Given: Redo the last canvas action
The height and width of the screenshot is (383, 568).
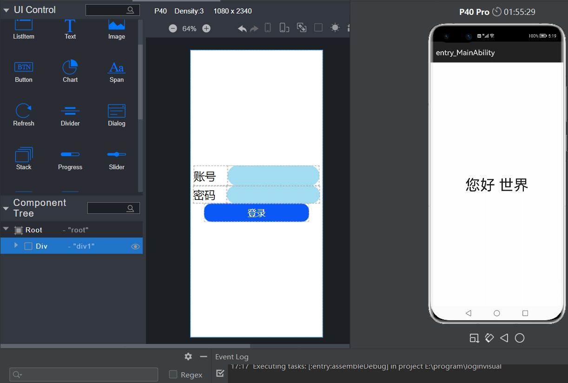Looking at the screenshot, I should tap(254, 28).
